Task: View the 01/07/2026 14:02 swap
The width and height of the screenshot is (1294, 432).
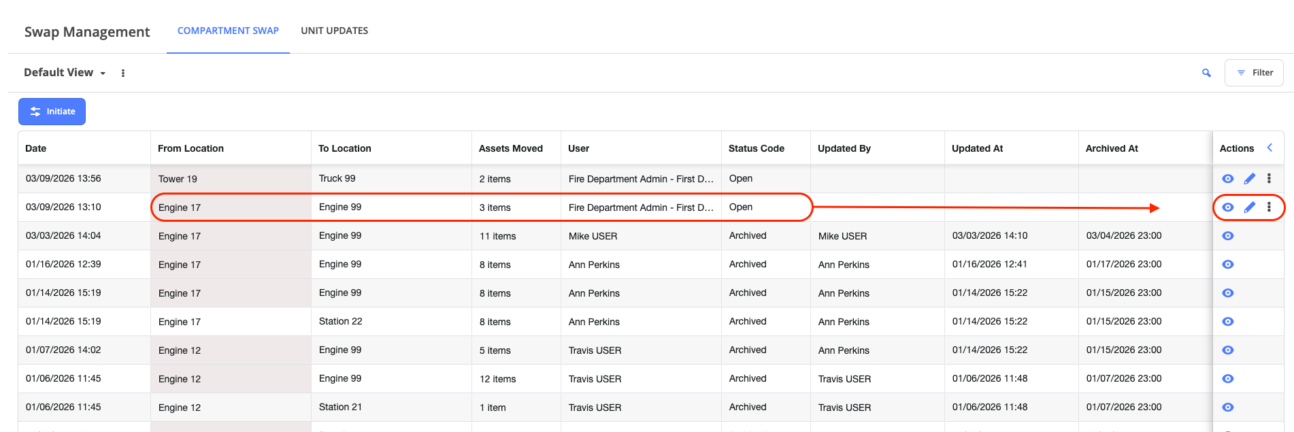Action: [x=1228, y=350]
